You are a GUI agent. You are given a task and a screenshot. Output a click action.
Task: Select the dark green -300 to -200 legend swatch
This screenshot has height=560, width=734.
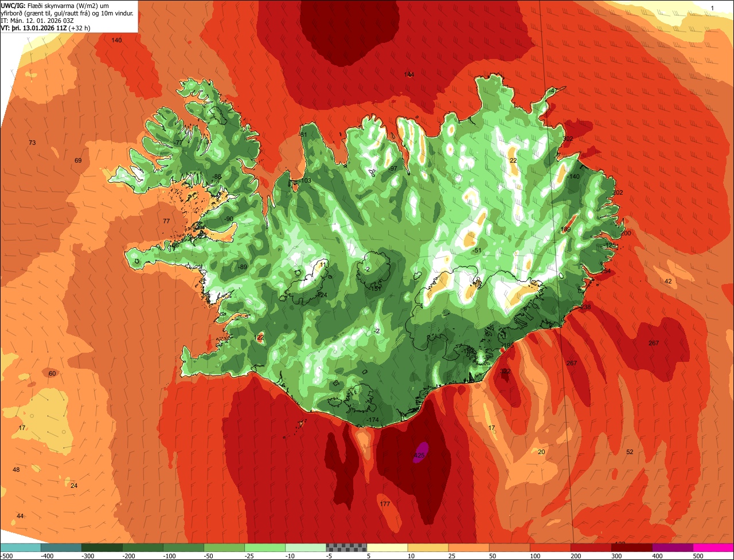pyautogui.click(x=102, y=547)
